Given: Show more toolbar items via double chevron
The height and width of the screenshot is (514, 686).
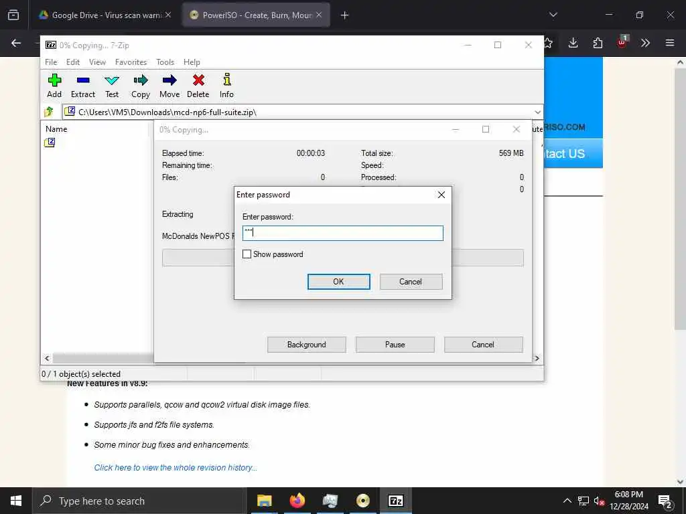Looking at the screenshot, I should click(x=645, y=43).
